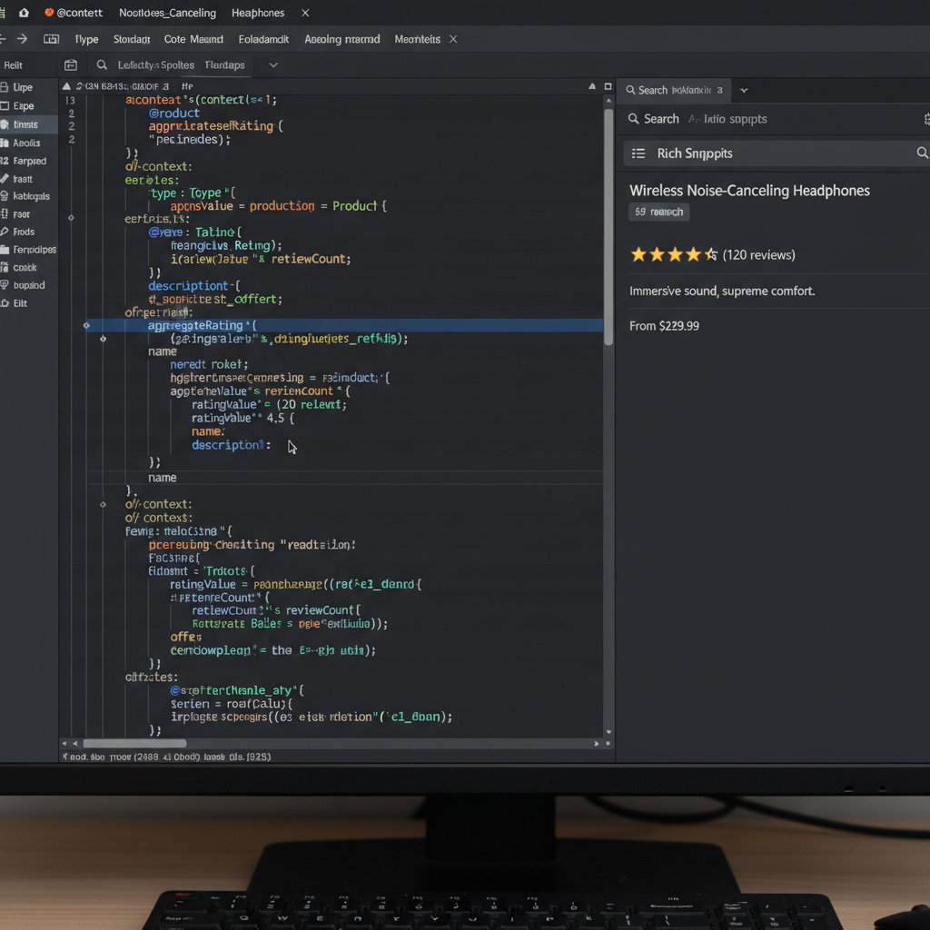Open the filter dropdown at the right of the Search field
The height and width of the screenshot is (930, 930).
click(x=924, y=118)
